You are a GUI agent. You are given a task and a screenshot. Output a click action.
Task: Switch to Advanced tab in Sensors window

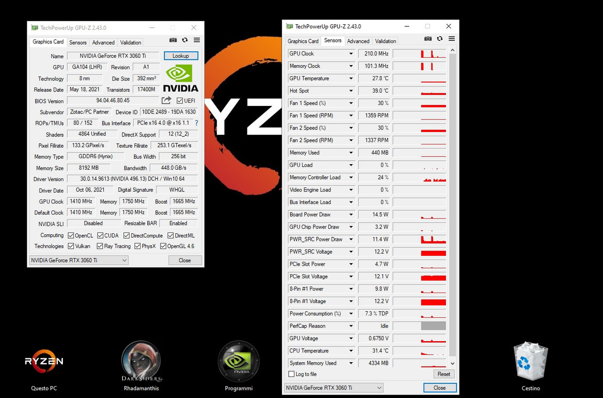(x=358, y=41)
